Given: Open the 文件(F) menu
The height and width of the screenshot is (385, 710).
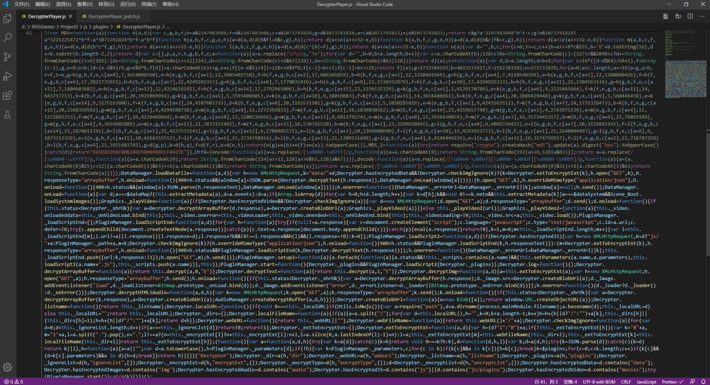Looking at the screenshot, I should [x=22, y=4].
